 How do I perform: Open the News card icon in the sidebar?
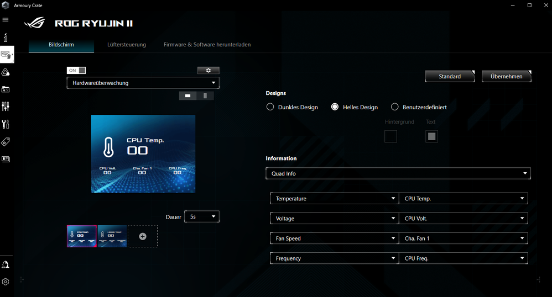point(6,159)
